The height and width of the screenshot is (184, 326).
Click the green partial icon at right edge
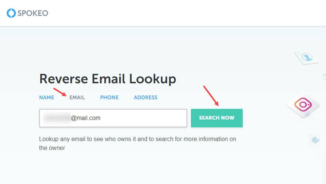[323, 76]
